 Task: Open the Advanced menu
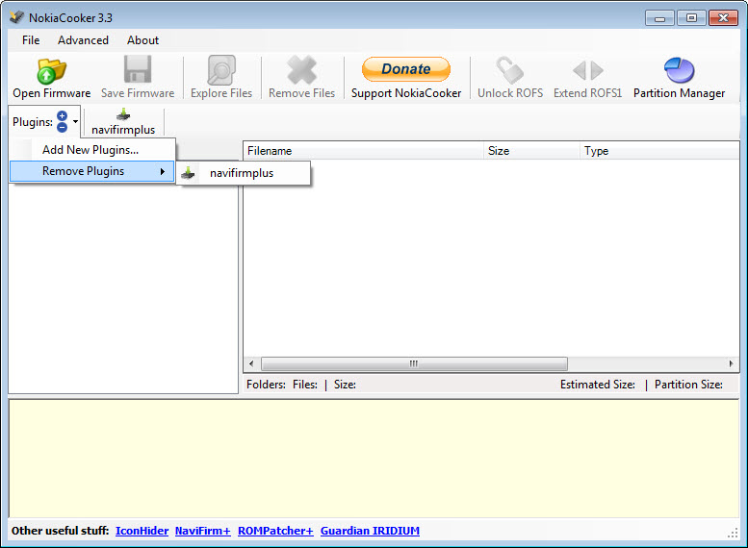click(83, 40)
